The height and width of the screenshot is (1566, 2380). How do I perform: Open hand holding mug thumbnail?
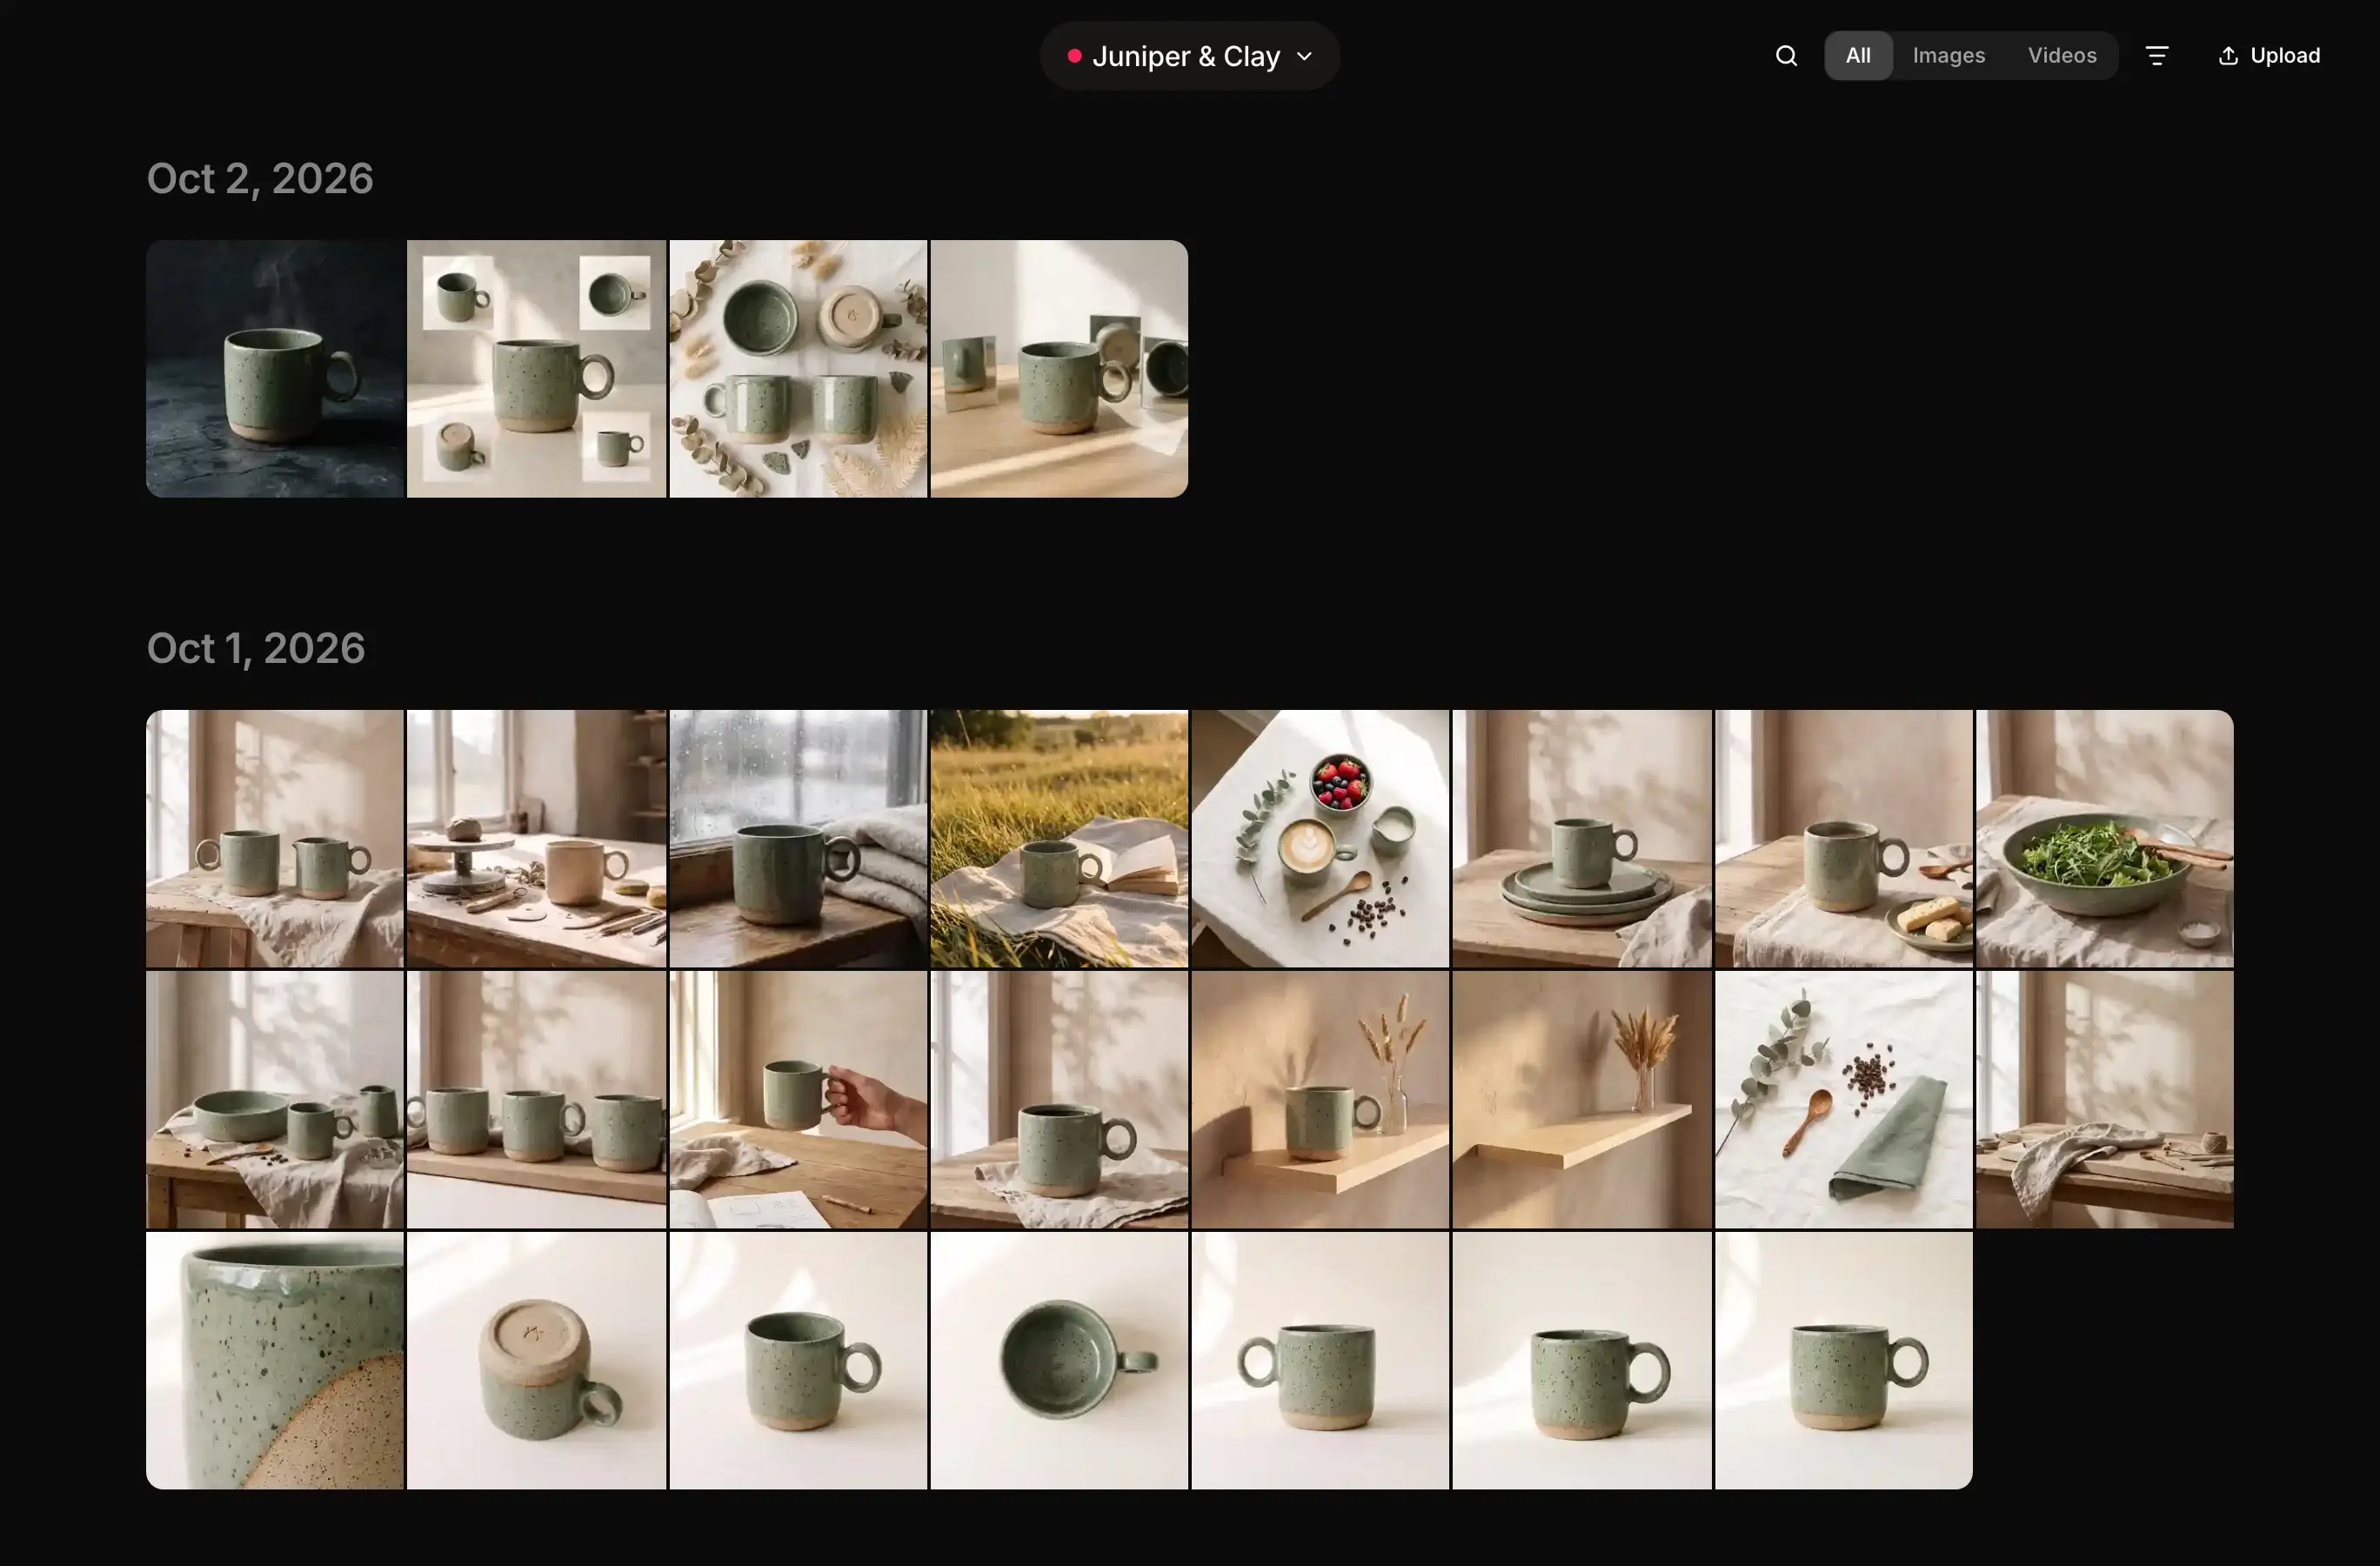pos(798,1100)
